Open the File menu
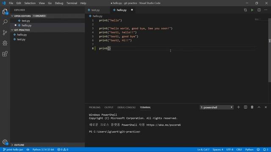The image size is (271, 152). coord(11,3)
